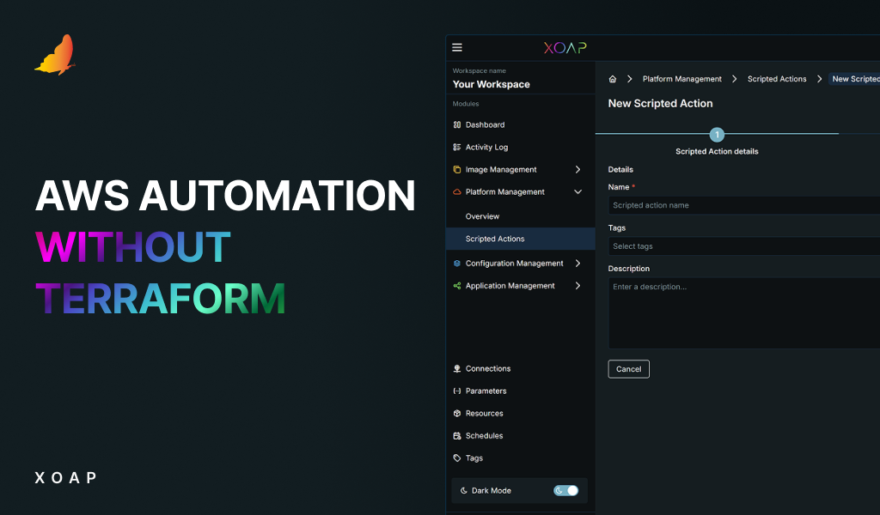The height and width of the screenshot is (515, 880).
Task: Click the Cancel button
Action: [x=628, y=368]
